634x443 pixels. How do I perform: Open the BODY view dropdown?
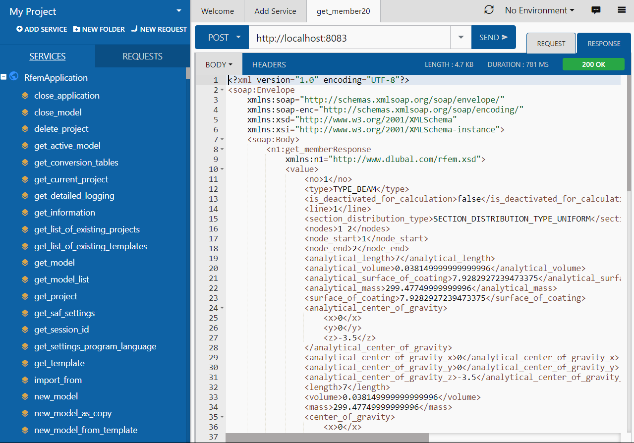click(x=230, y=64)
